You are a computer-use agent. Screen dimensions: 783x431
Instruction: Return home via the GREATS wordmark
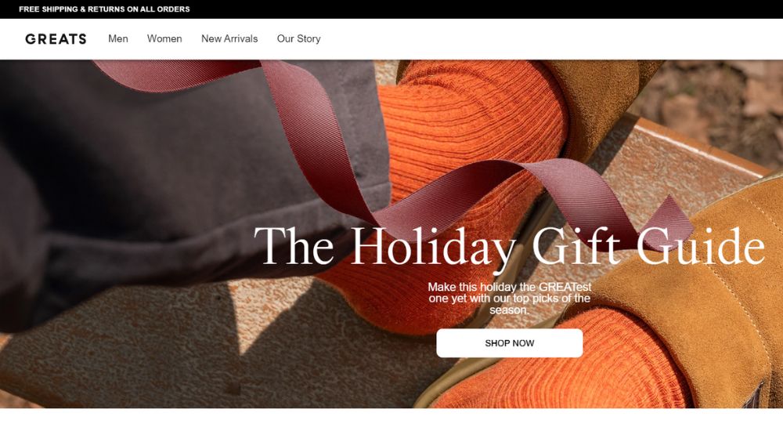pos(56,39)
